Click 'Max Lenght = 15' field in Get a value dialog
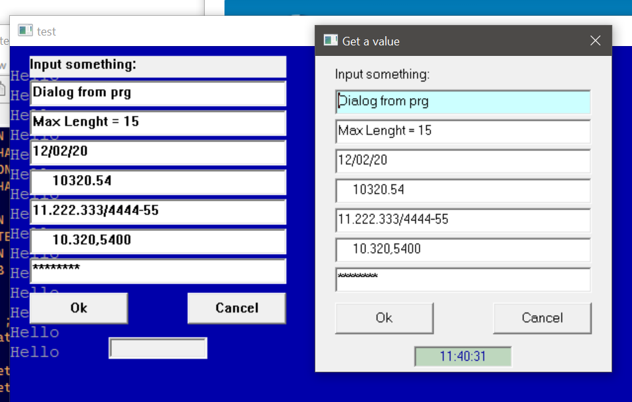 (x=463, y=132)
